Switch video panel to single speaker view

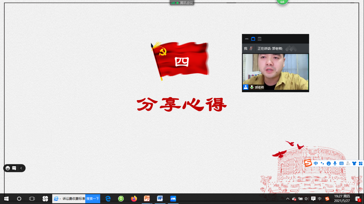click(x=253, y=39)
